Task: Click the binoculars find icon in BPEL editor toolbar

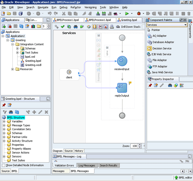Action: pyautogui.click(x=75, y=27)
